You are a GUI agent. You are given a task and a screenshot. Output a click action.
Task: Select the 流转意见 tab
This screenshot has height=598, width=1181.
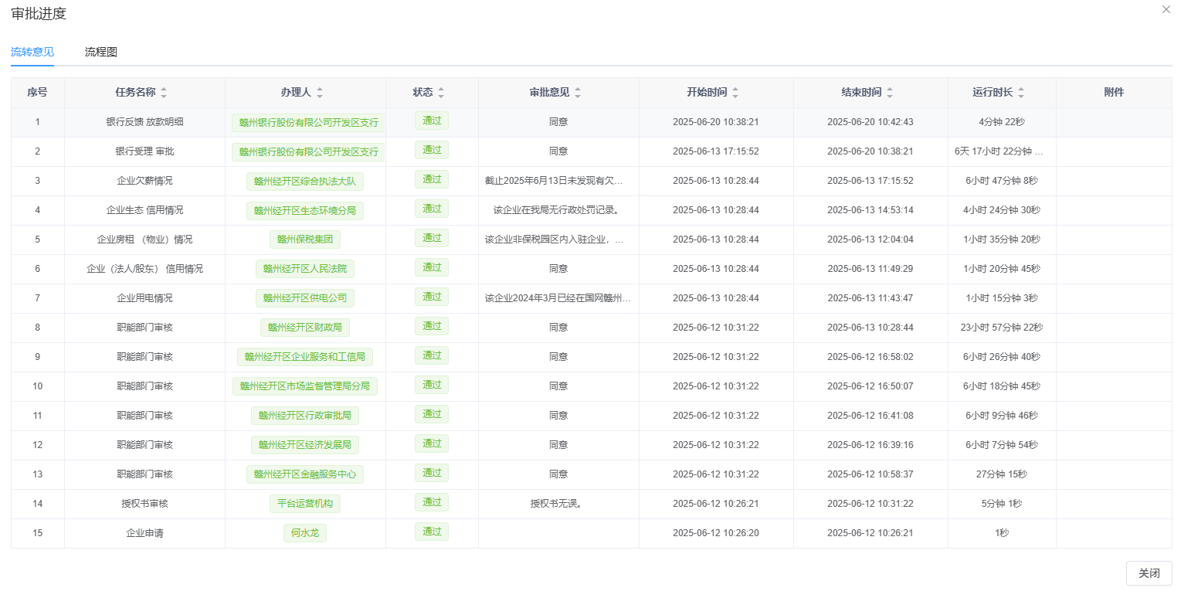32,52
